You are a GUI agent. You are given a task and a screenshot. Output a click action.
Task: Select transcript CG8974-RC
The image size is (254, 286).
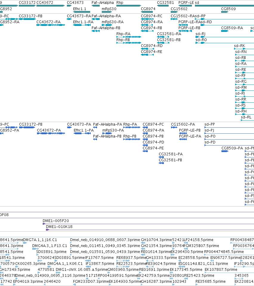point(152,16)
